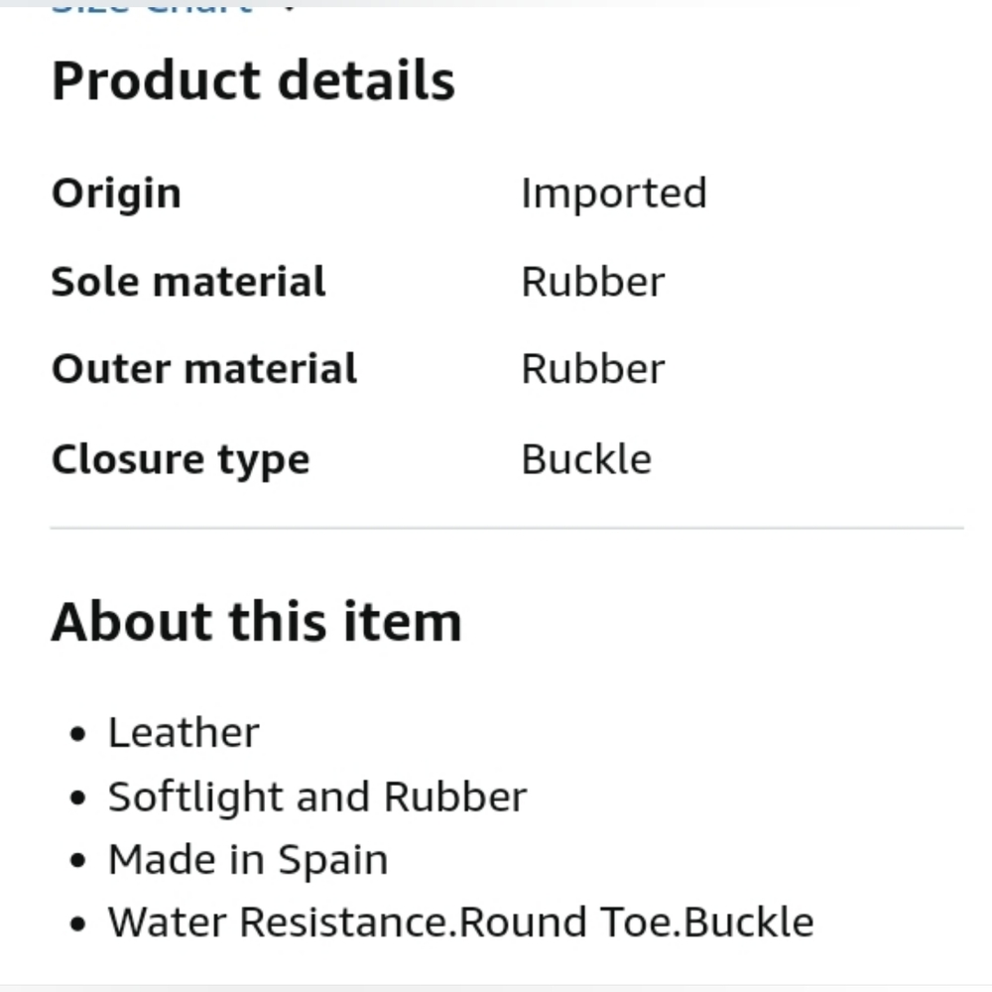Select the Imported value text
Screen dimensions: 992x992
(614, 193)
